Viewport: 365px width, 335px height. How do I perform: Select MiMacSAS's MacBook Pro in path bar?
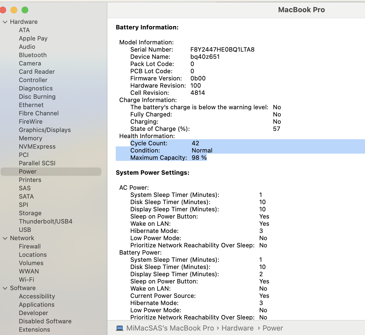(x=170, y=328)
